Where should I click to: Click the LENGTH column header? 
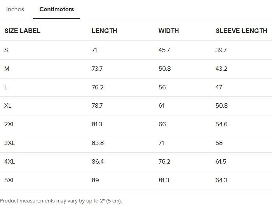(104, 31)
